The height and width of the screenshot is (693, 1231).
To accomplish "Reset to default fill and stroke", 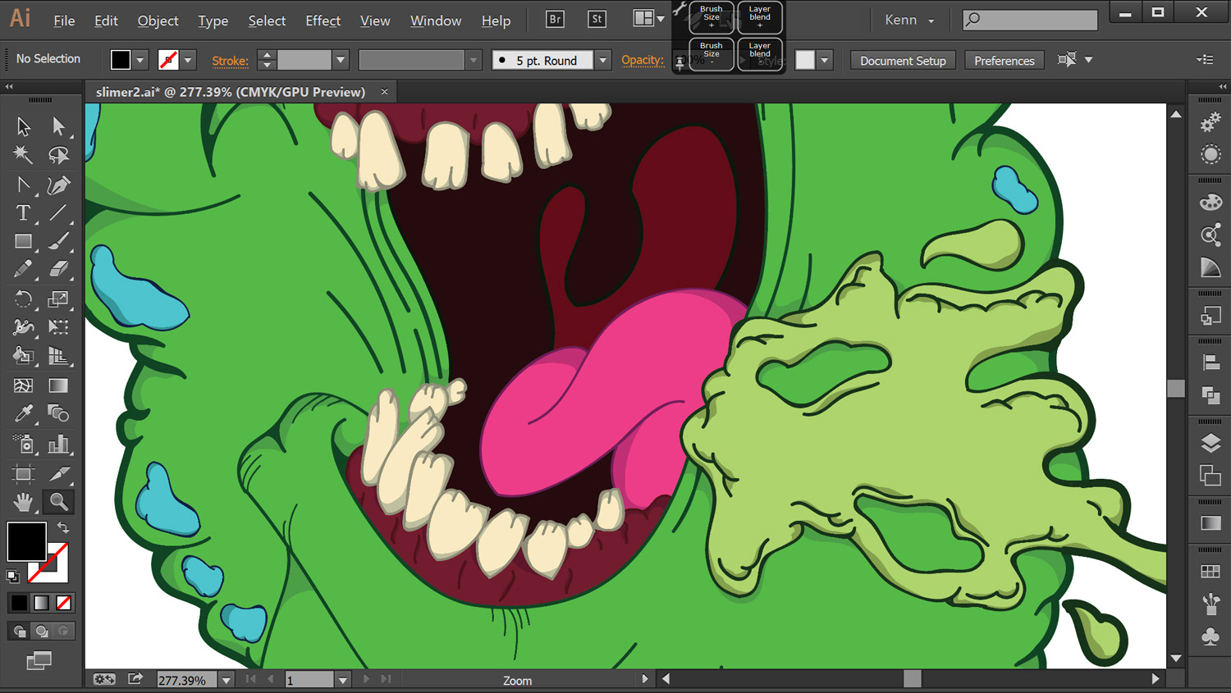I will [13, 577].
